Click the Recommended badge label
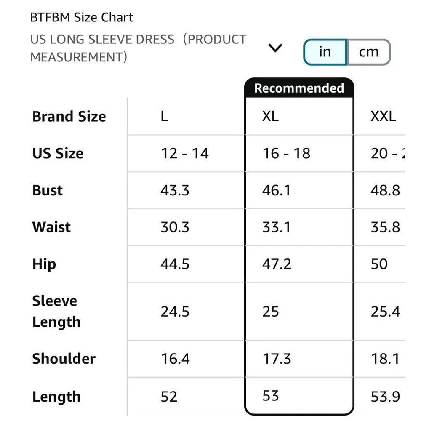This screenshot has width=421, height=421. 299,88
